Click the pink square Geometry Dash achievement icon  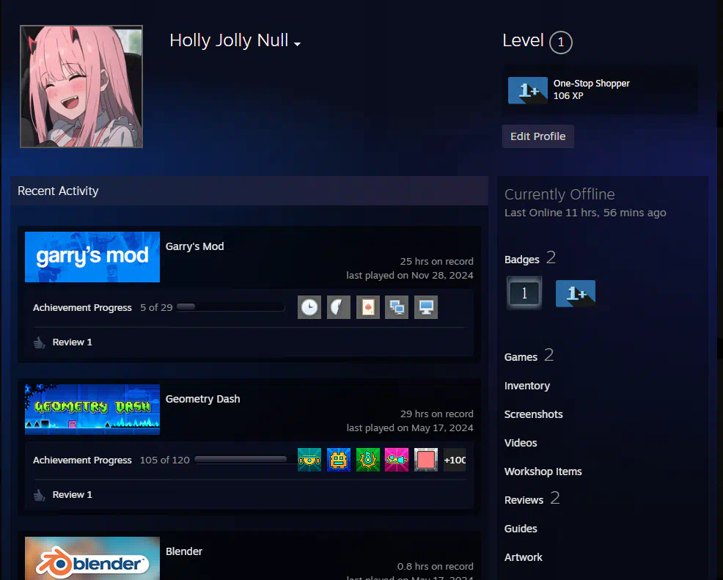coord(425,460)
